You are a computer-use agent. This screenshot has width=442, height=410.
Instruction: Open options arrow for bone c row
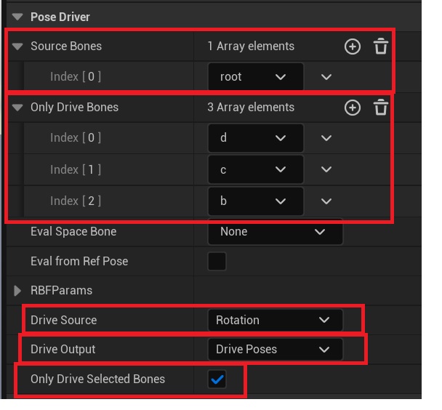pyautogui.click(x=326, y=170)
